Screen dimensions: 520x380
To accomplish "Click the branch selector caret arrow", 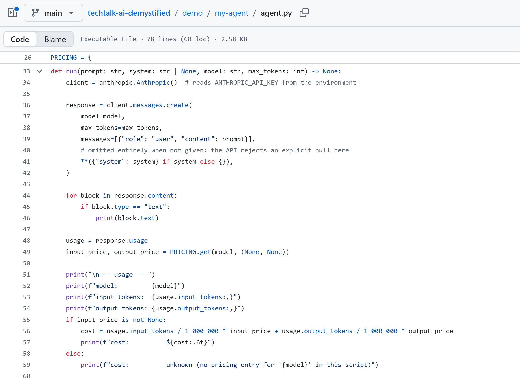I will [x=71, y=13].
